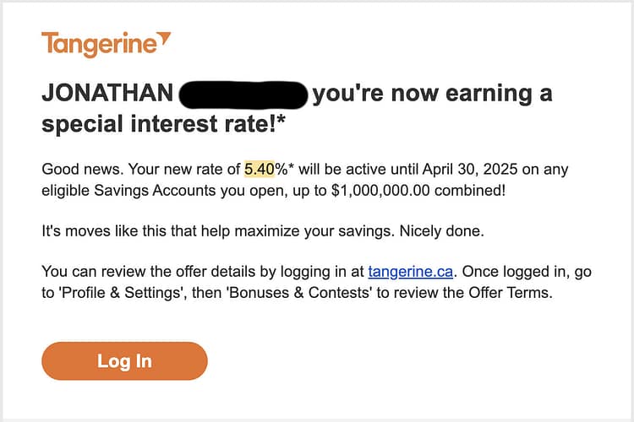Click the Tangerine logo
Image resolution: width=634 pixels, height=422 pixels.
[106, 44]
